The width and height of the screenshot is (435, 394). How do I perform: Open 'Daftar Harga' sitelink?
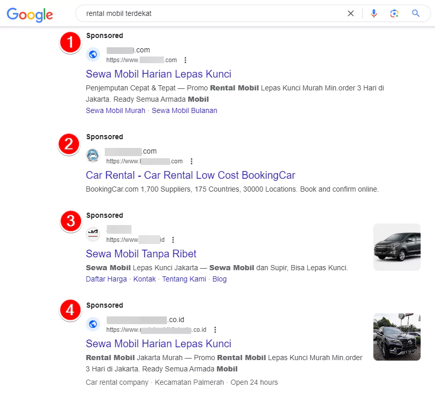click(x=106, y=279)
